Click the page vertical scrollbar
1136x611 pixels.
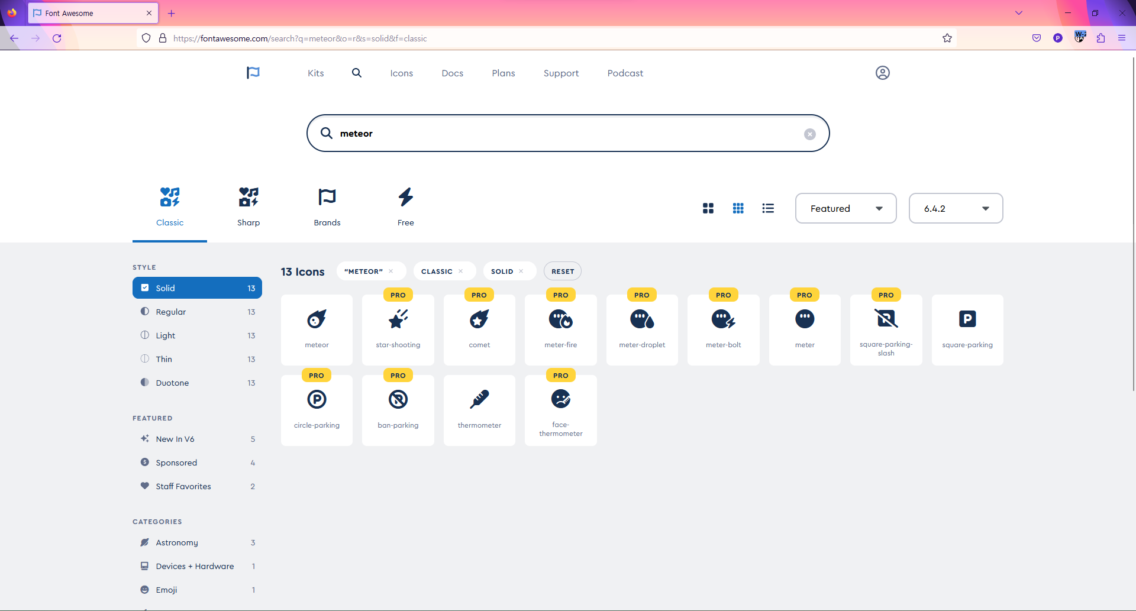click(1133, 225)
